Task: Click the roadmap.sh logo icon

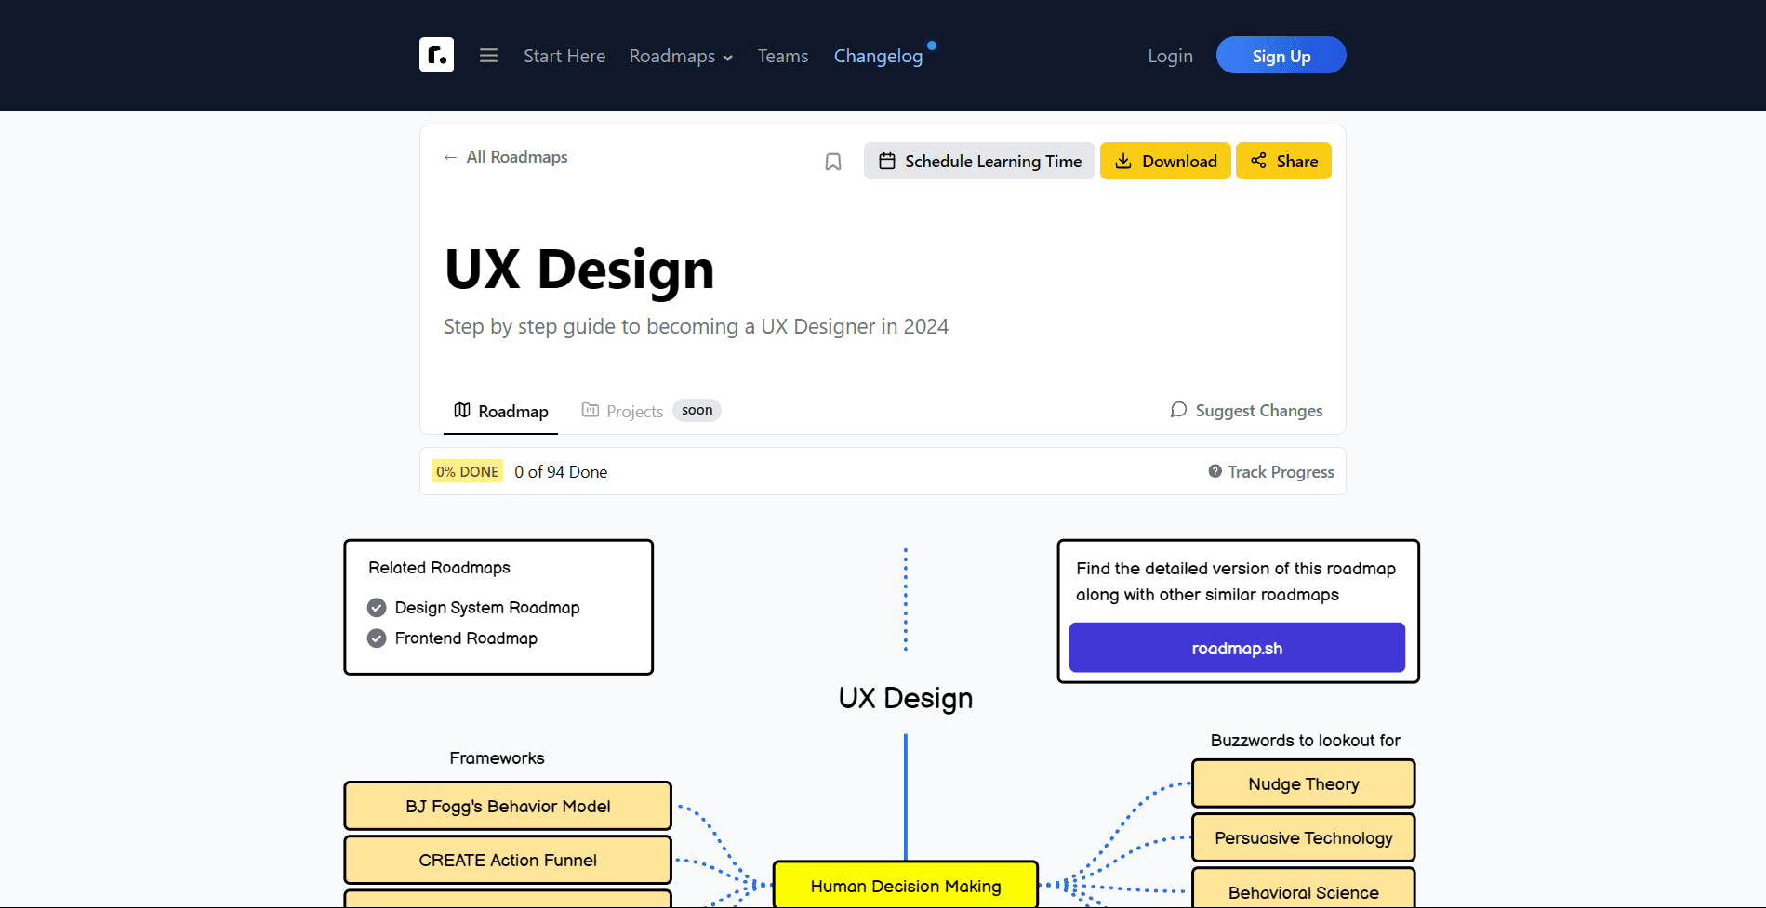Action: 436,55
